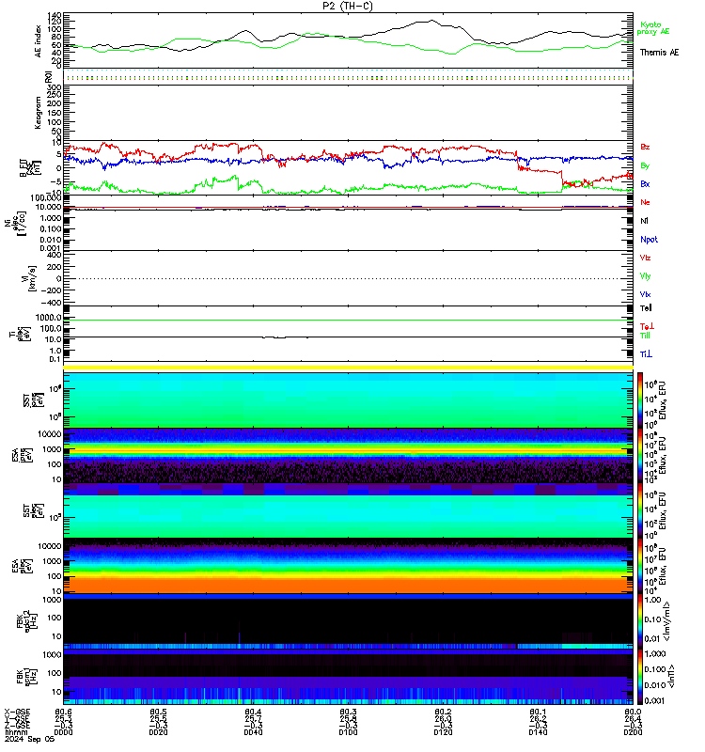Click the 0200 time tick label
The width and height of the screenshot is (705, 752).
pyautogui.click(x=633, y=732)
